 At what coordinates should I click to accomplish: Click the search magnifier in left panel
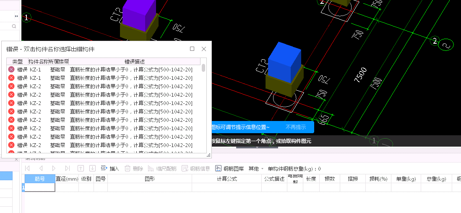[x=14, y=26]
